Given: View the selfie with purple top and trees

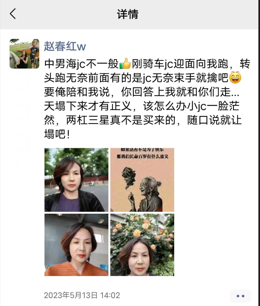Looking at the screenshot, I should [76, 180].
